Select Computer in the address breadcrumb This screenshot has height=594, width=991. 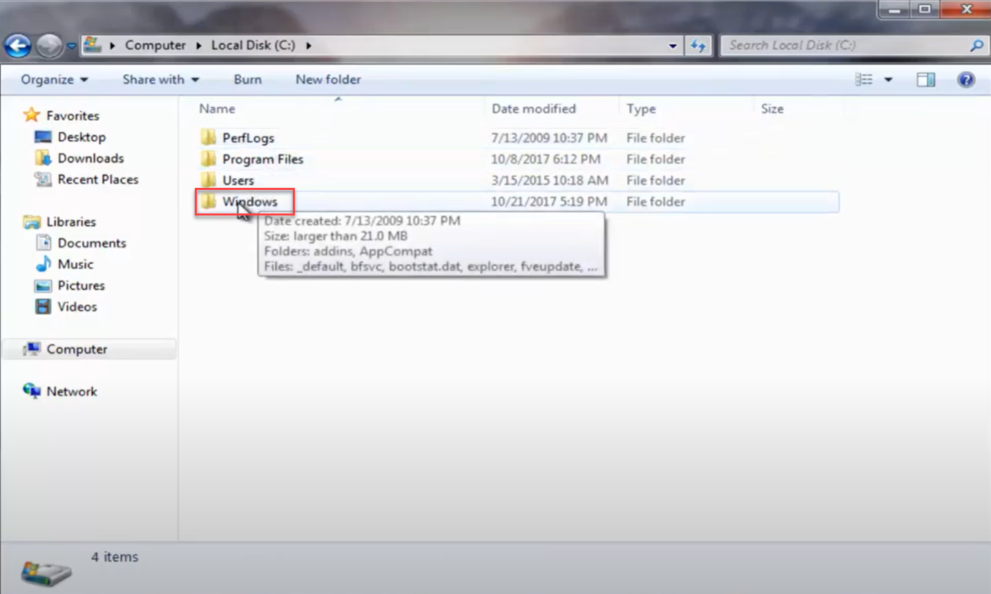(x=155, y=45)
